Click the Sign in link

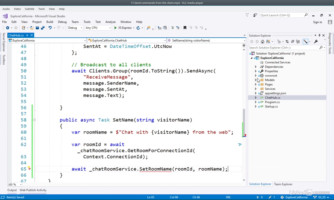tap(317, 22)
